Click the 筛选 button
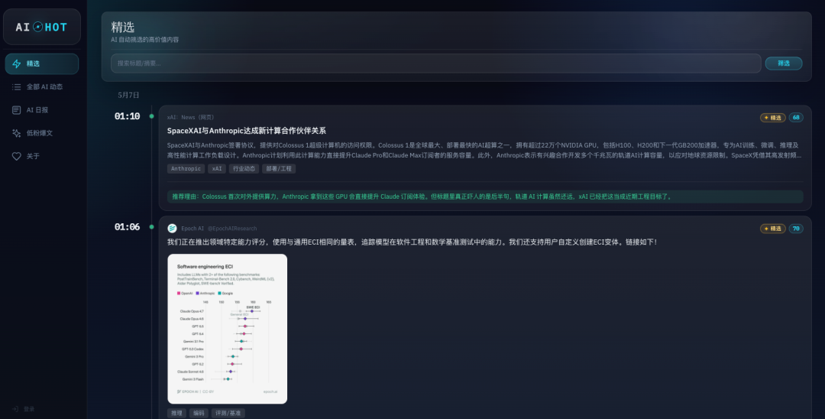This screenshot has height=419, width=825. (x=784, y=63)
